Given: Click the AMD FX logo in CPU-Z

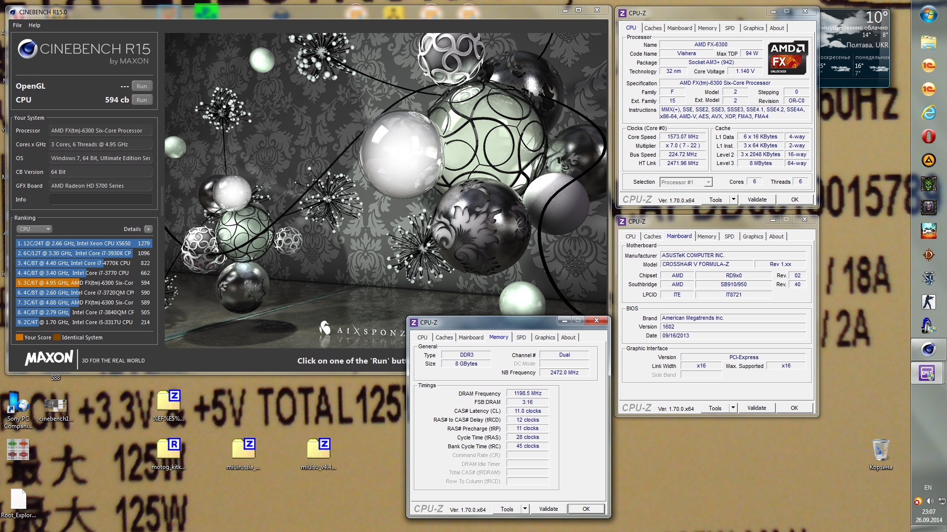Looking at the screenshot, I should [x=788, y=58].
